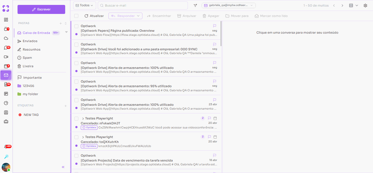Flag the Cancelado: toQXXutrKh email
The width and height of the screenshot is (373, 173).
pyautogui.click(x=209, y=137)
